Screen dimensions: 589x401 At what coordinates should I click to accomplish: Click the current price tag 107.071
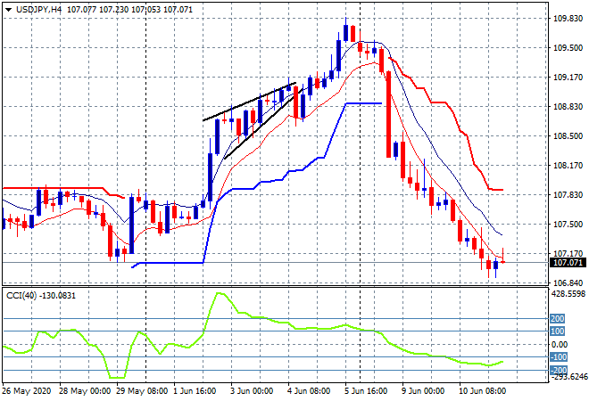point(568,263)
